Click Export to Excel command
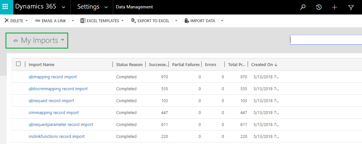362x144 pixels. pyautogui.click(x=150, y=21)
